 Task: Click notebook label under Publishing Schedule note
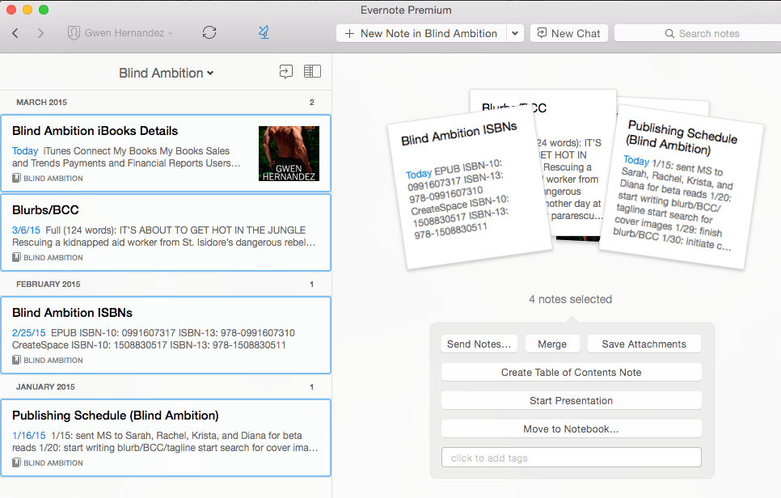(48, 462)
